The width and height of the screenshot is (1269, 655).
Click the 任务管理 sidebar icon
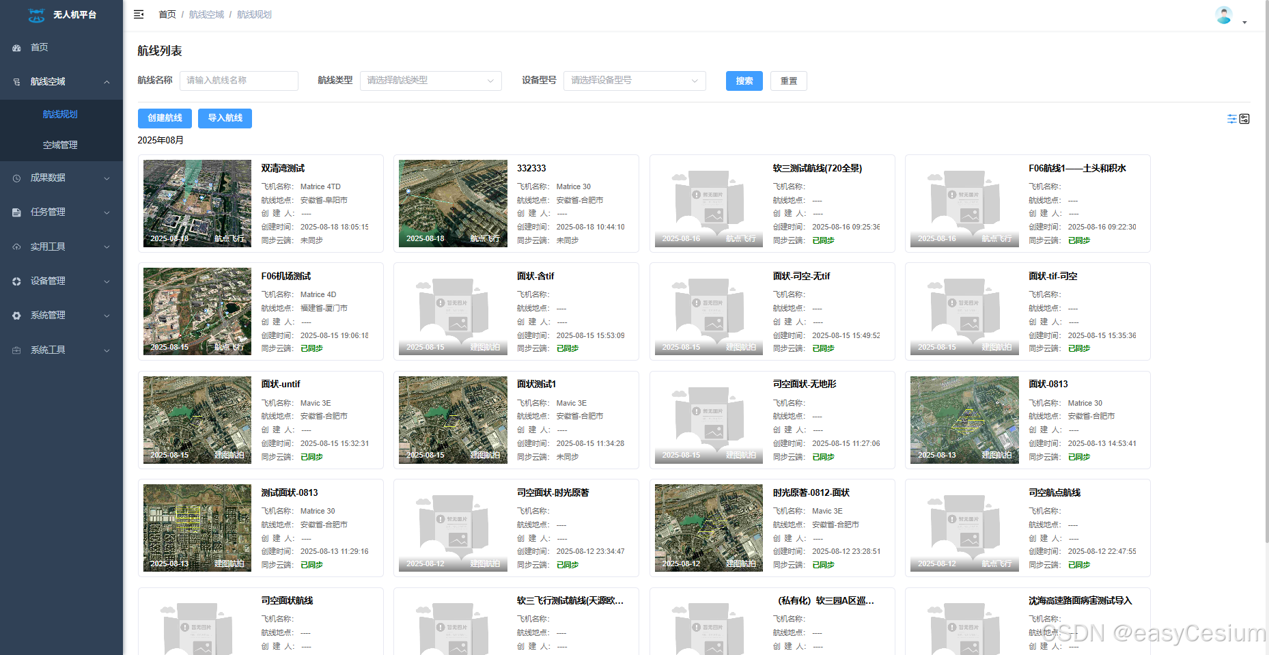[x=16, y=212]
